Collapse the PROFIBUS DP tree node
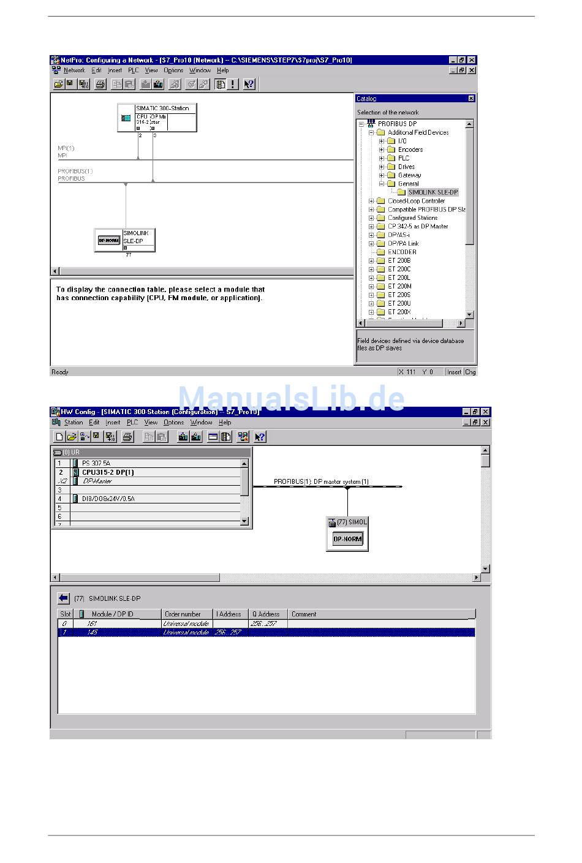The height and width of the screenshot is (863, 582). (361, 124)
